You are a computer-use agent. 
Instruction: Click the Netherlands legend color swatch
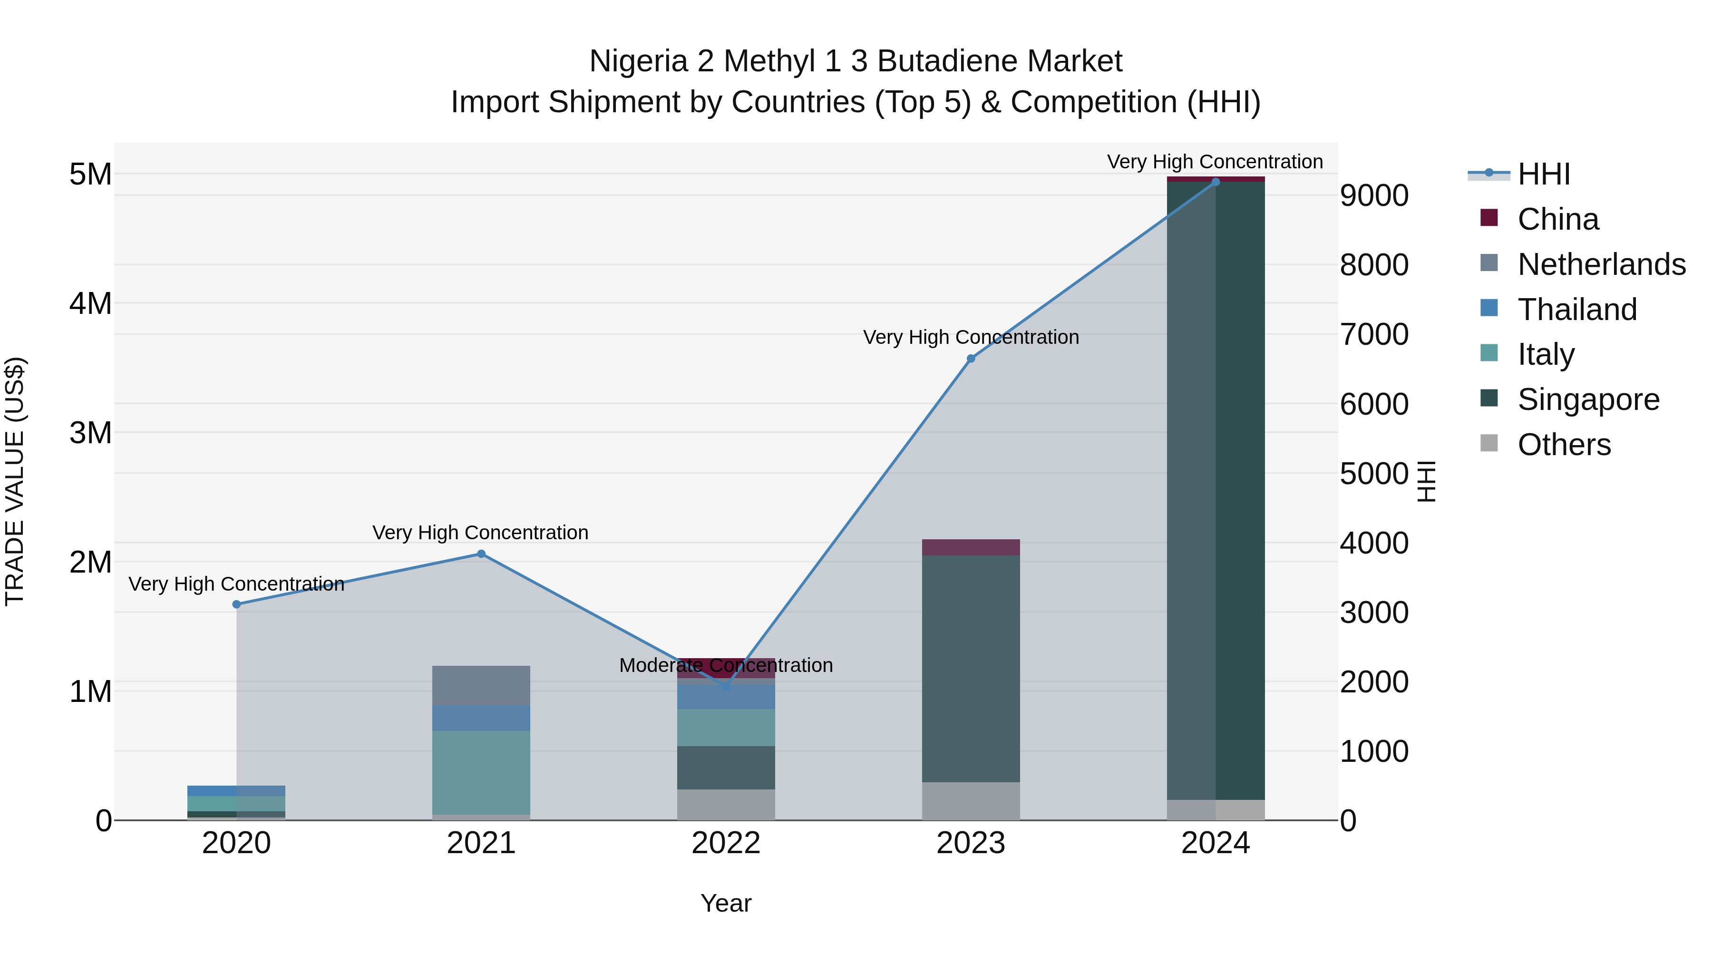1489,263
